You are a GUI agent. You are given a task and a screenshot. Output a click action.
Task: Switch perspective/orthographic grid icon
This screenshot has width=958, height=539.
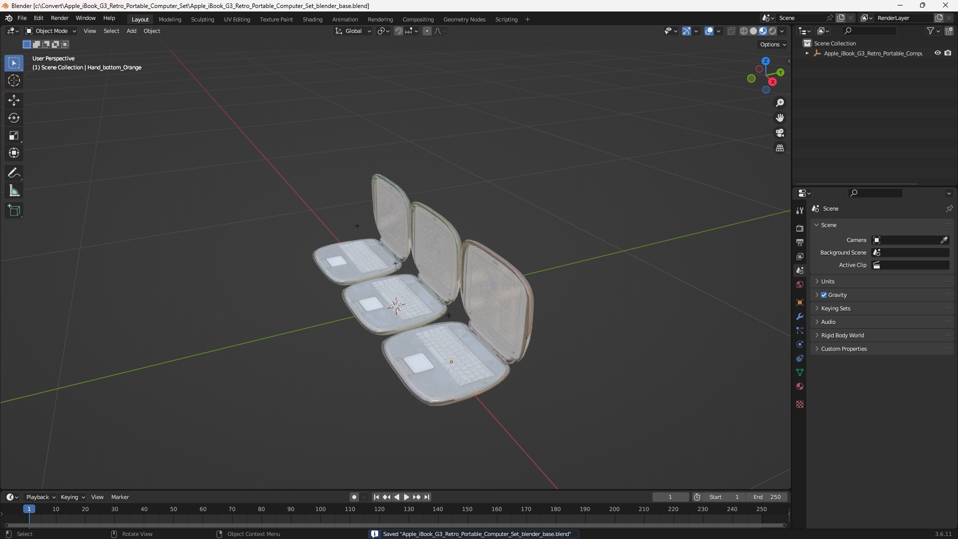pyautogui.click(x=780, y=148)
